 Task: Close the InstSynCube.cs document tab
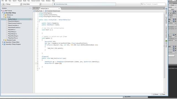[59, 9]
